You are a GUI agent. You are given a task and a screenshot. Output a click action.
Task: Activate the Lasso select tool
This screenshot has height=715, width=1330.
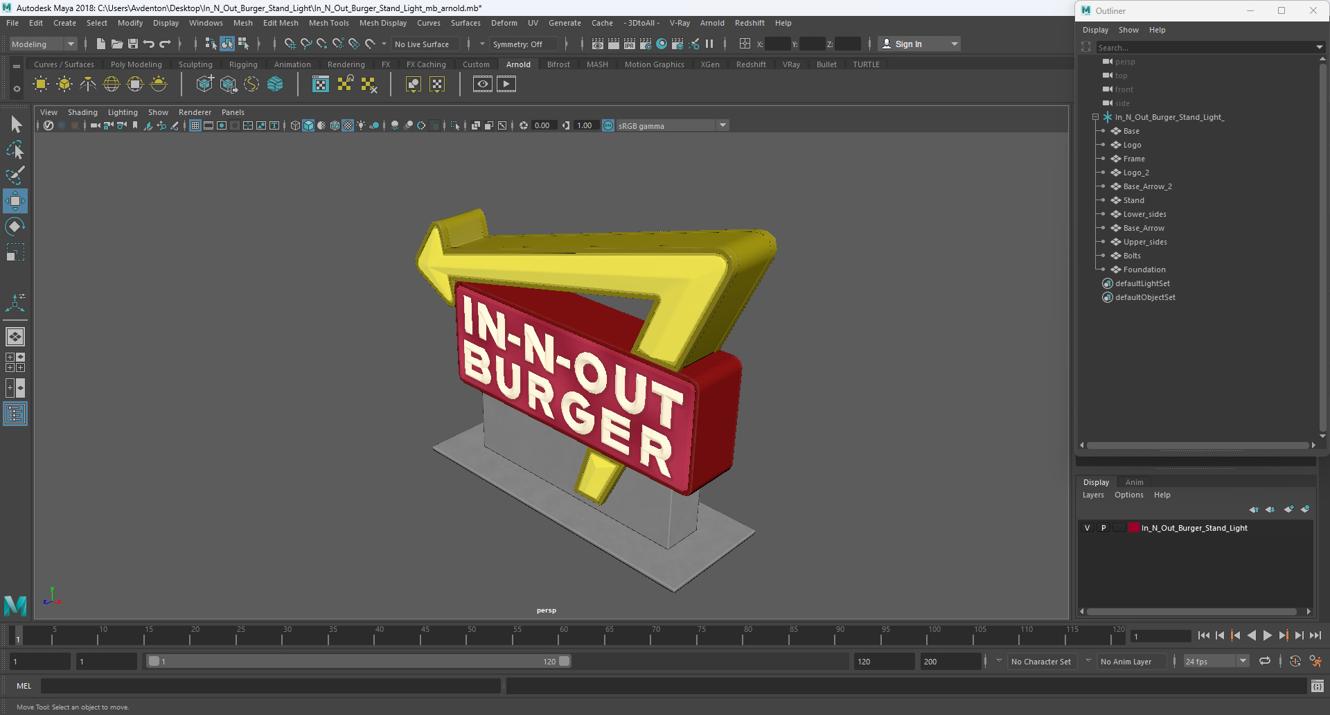click(15, 150)
